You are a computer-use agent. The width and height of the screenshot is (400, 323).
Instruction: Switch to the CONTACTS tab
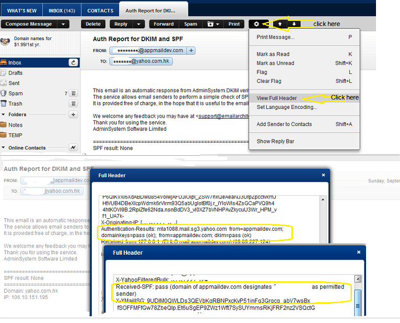pyautogui.click(x=100, y=11)
